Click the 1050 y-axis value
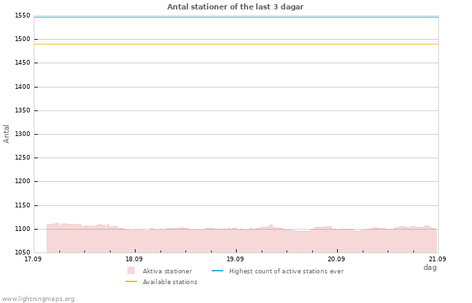 coord(22,252)
